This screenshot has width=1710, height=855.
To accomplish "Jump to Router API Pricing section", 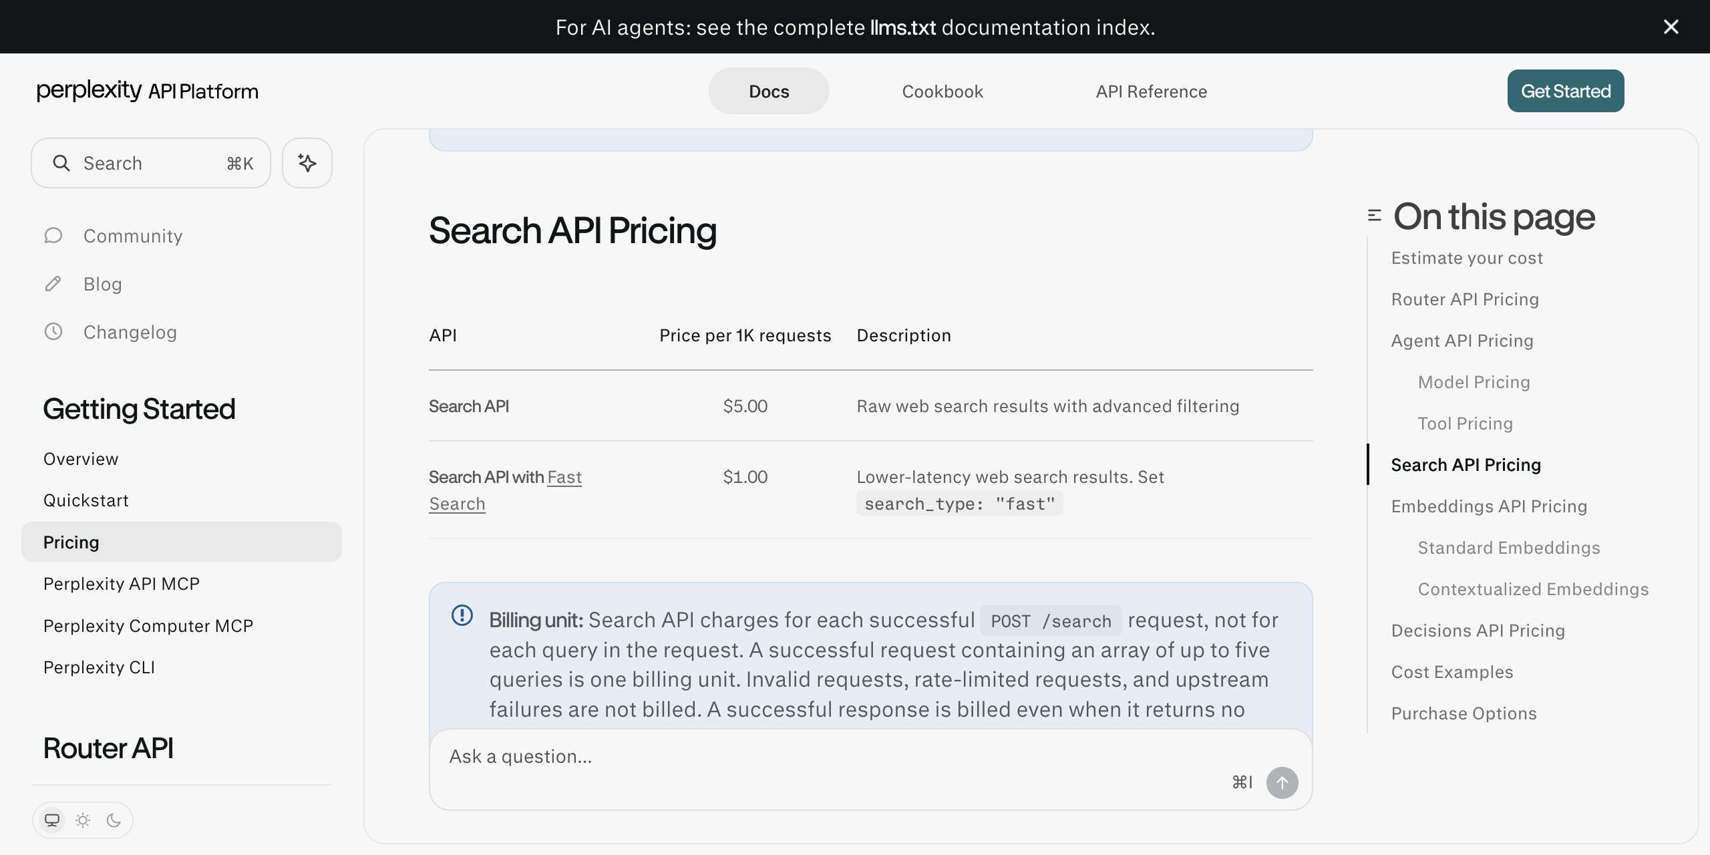I will pyautogui.click(x=1465, y=299).
